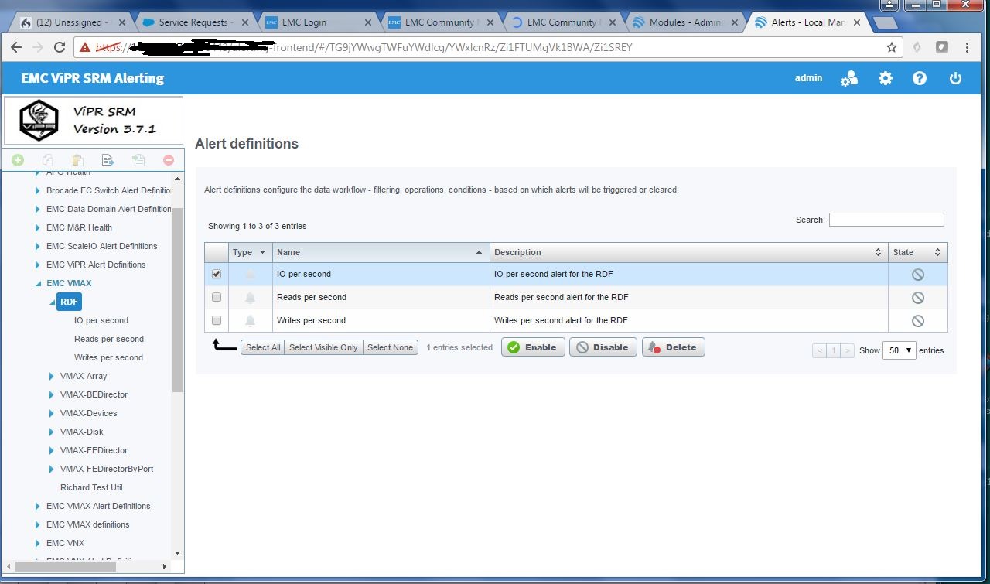Sort the table by the State column
Screen dimensions: 990x584
click(917, 252)
